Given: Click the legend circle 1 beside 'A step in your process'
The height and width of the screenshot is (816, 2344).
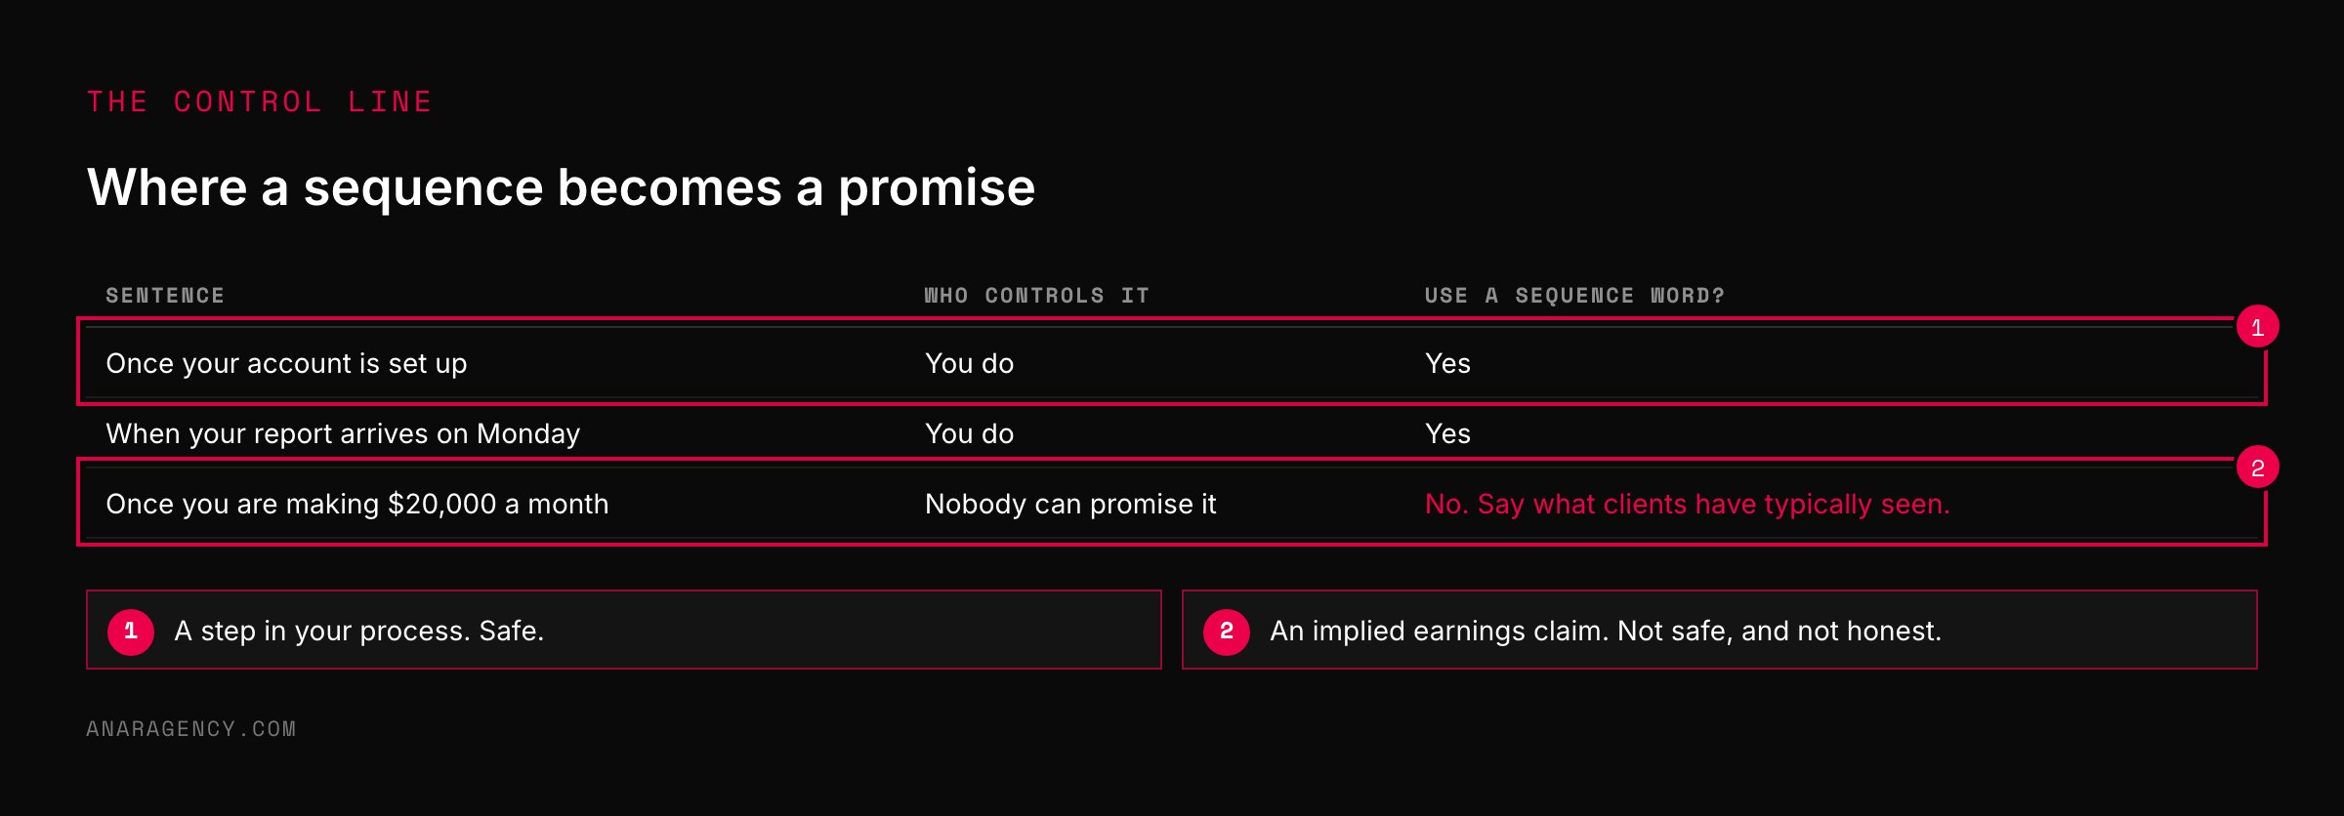Looking at the screenshot, I should [131, 631].
